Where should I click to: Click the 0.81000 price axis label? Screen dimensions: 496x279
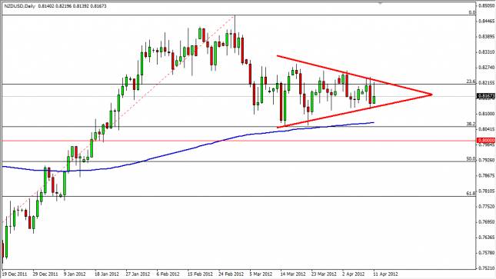click(x=487, y=114)
